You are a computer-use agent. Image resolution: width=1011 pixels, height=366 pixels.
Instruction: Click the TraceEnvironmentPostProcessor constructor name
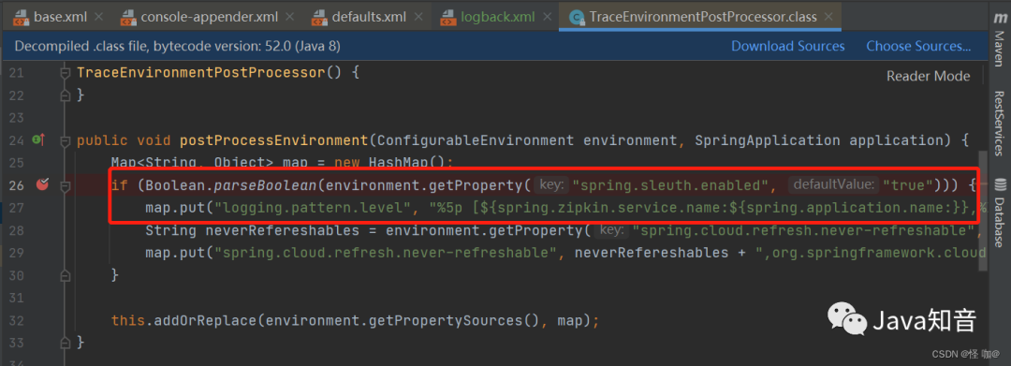(x=201, y=73)
